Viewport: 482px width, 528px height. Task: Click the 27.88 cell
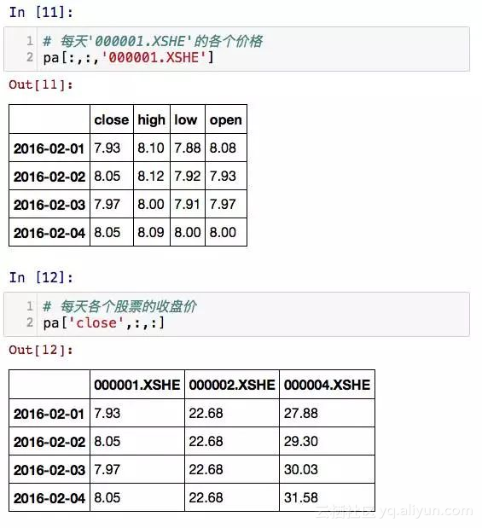[327, 414]
